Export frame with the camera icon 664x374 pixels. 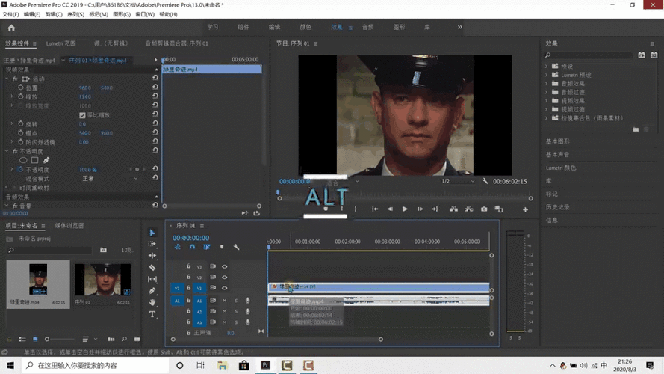point(484,209)
